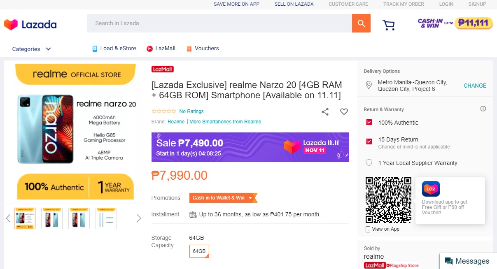Click the Return & Warranty info icon
This screenshot has width=497, height=269.
pyautogui.click(x=483, y=109)
